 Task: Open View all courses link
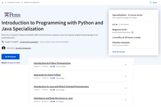pos(118,52)
